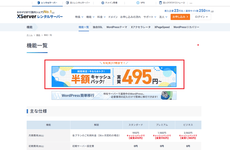The width and height of the screenshot is (230, 150).
Task: Click the XServer レンタルサーバー logo
Action: click(x=40, y=16)
